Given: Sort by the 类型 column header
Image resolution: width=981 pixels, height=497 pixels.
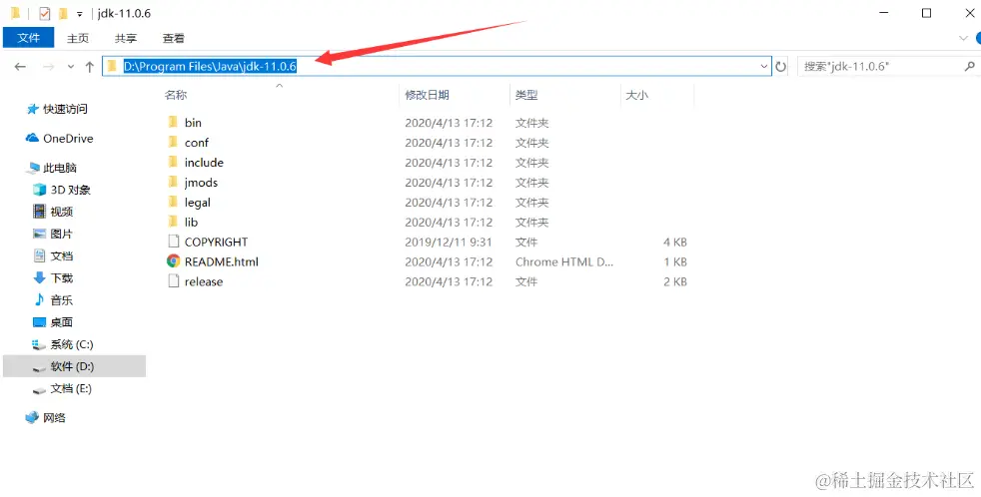Looking at the screenshot, I should (x=526, y=95).
